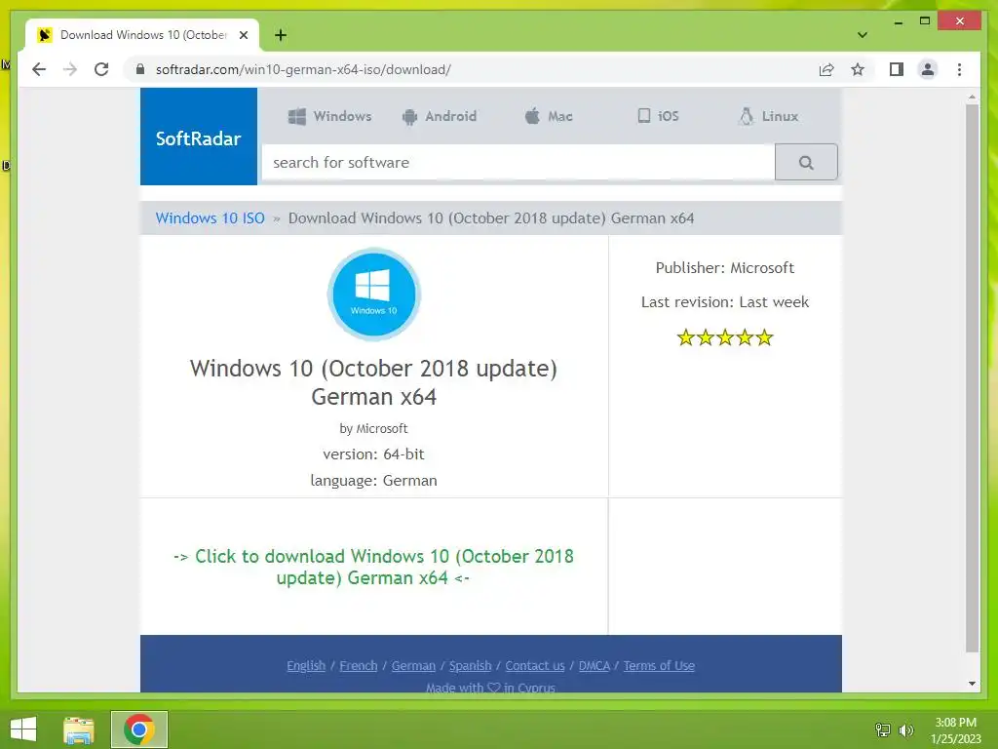Click the browser forward arrow
Image resolution: width=998 pixels, height=749 pixels.
click(70, 69)
